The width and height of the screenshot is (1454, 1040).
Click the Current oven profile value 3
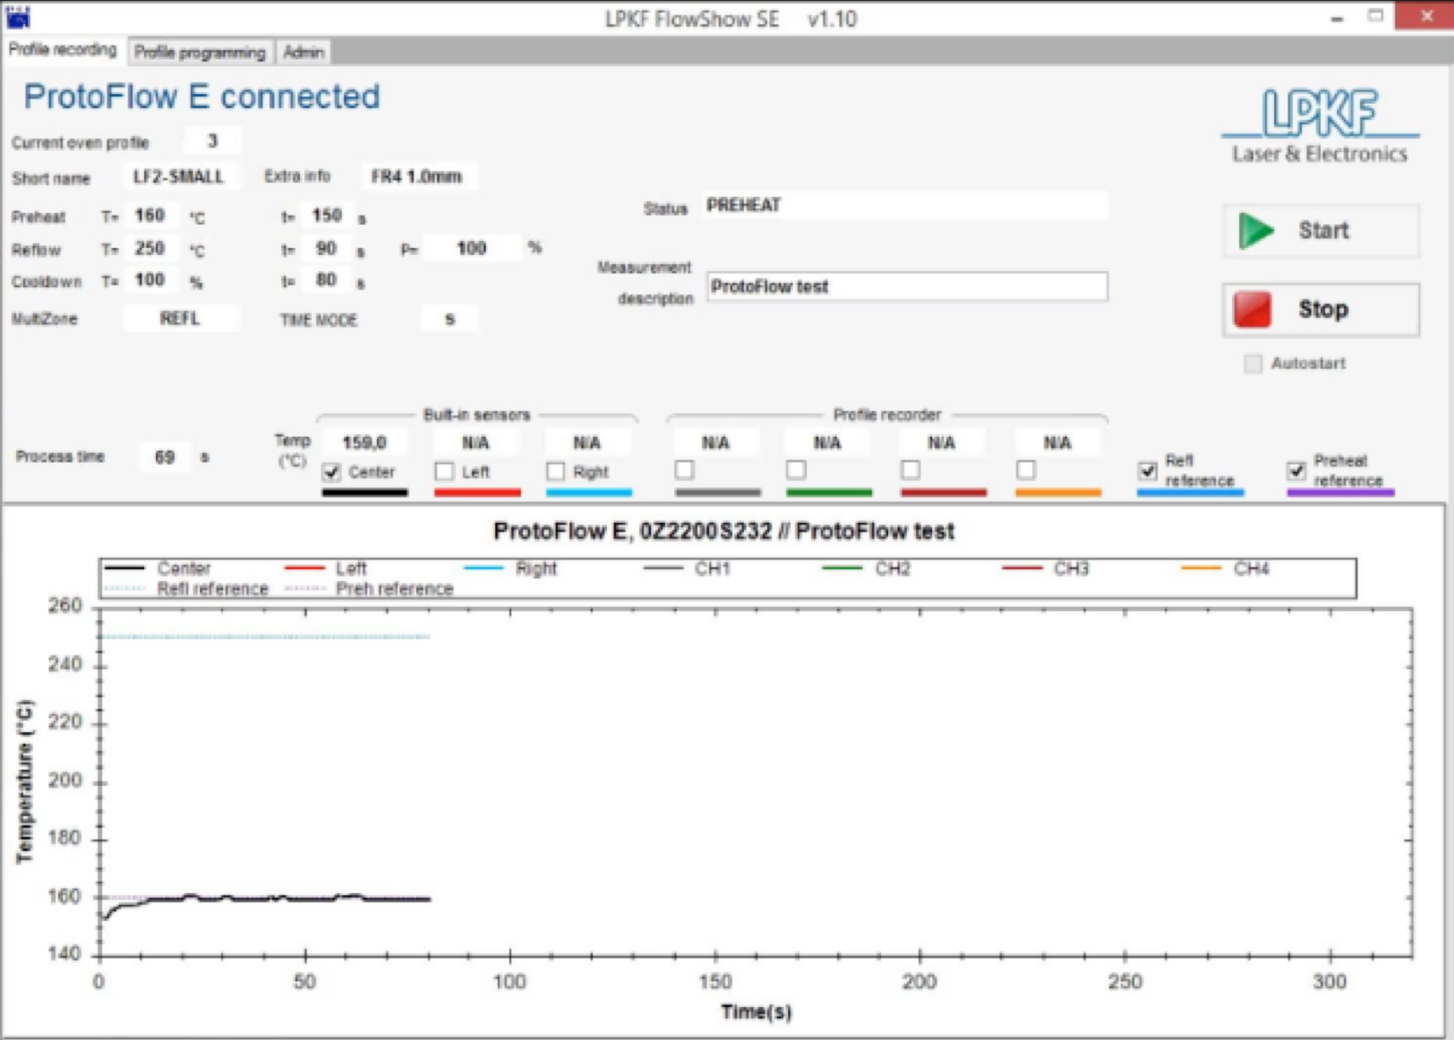(212, 141)
